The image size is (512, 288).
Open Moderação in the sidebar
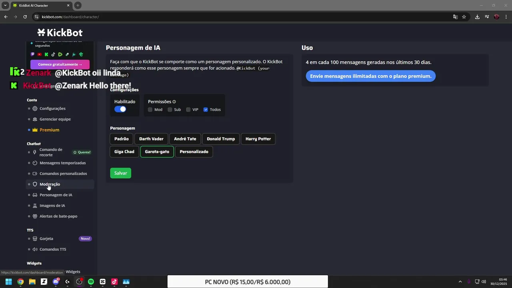pos(50,184)
